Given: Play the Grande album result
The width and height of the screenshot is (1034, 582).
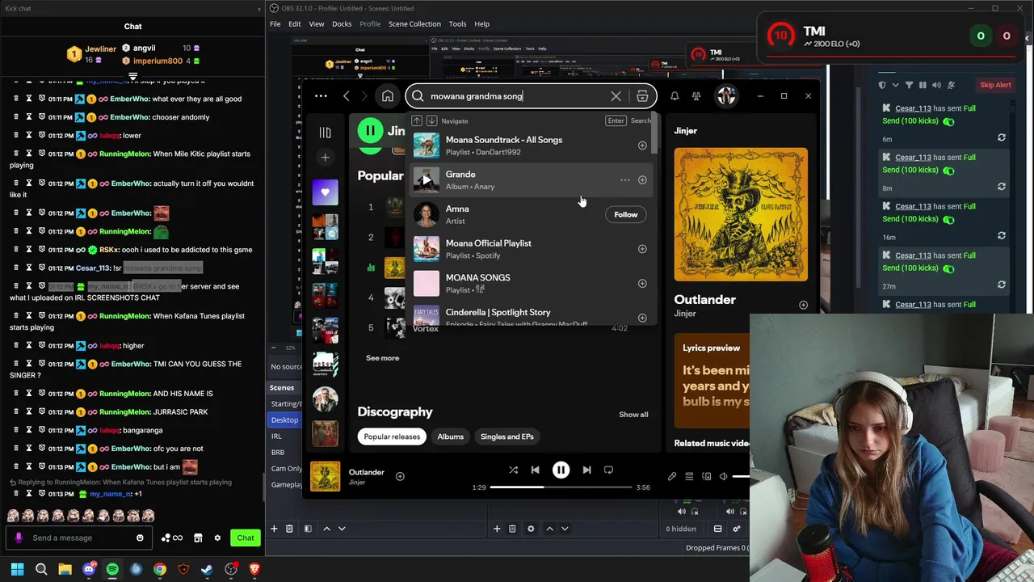Looking at the screenshot, I should tap(427, 179).
